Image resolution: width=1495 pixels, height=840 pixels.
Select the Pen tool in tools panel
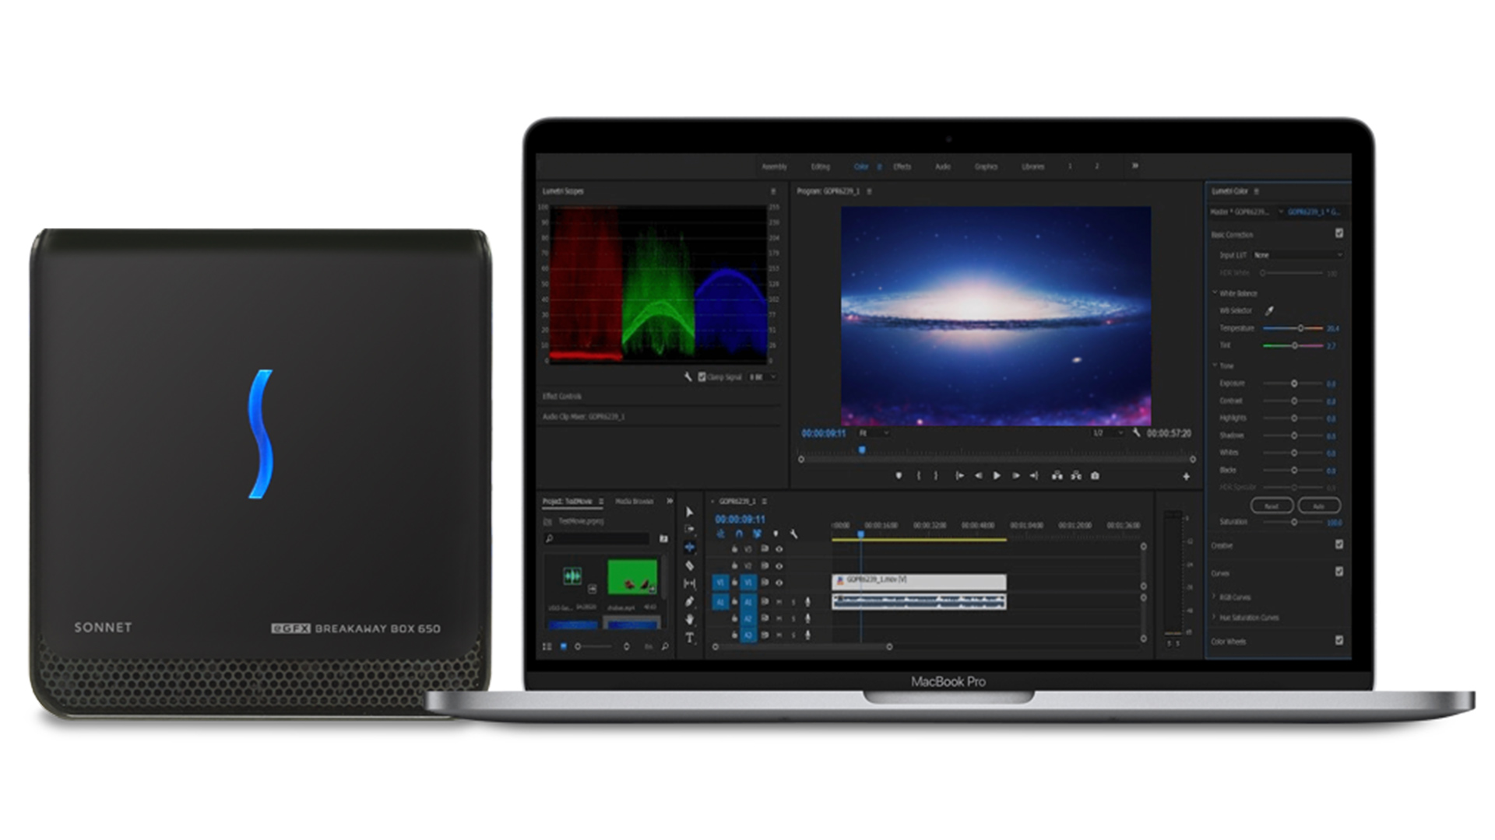[689, 601]
